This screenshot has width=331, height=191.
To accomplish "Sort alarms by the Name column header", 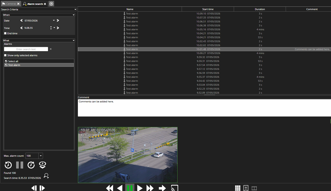I will (x=130, y=9).
